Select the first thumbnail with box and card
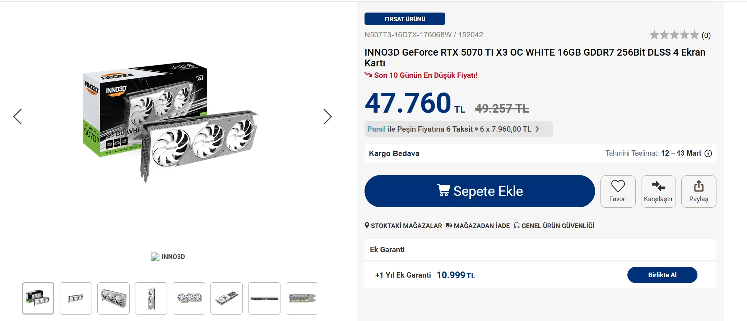Screen dimensions: 747x321 pyautogui.click(x=38, y=298)
